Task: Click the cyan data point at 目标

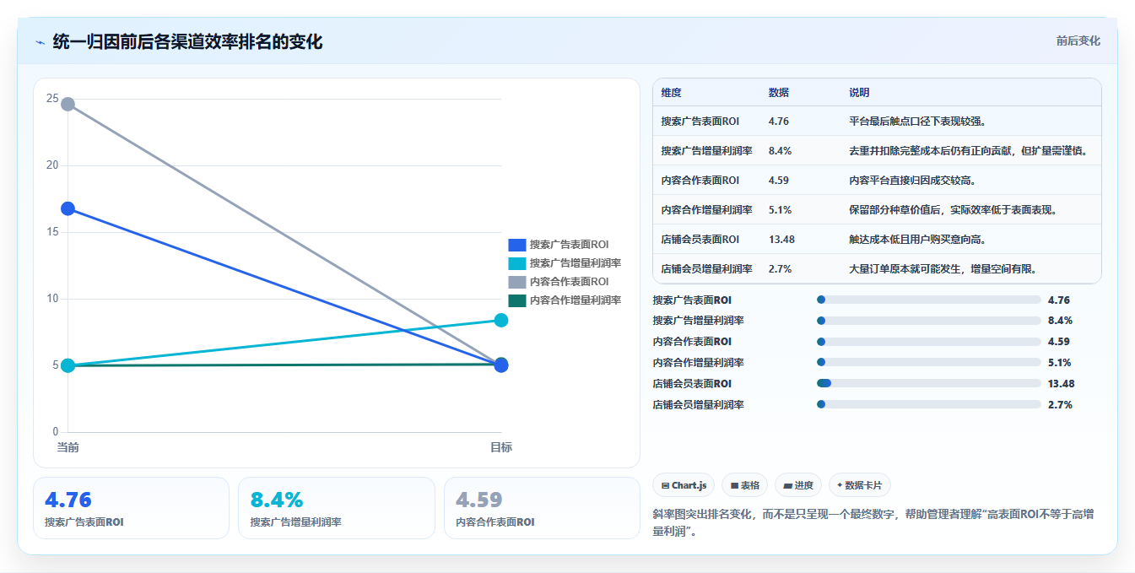Action: pos(501,320)
